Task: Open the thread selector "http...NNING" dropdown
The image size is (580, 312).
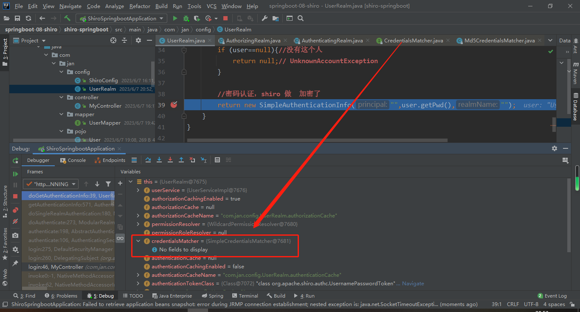Action: [x=51, y=184]
